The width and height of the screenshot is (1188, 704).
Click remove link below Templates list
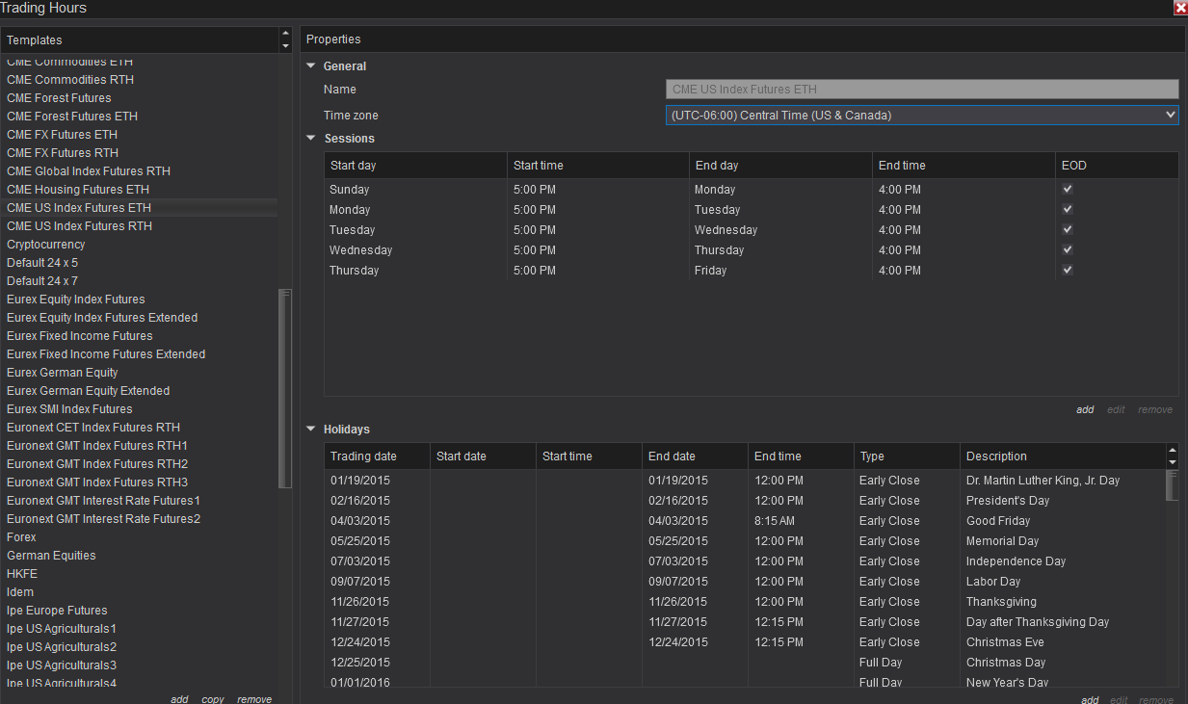click(x=254, y=699)
